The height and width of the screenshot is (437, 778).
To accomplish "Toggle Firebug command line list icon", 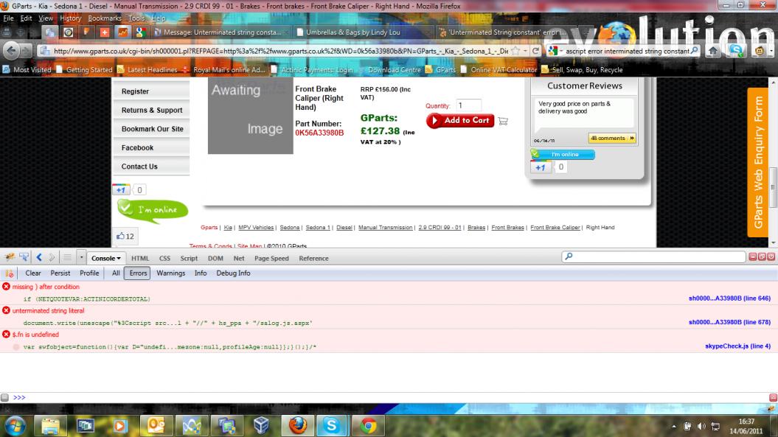I will pos(67,257).
